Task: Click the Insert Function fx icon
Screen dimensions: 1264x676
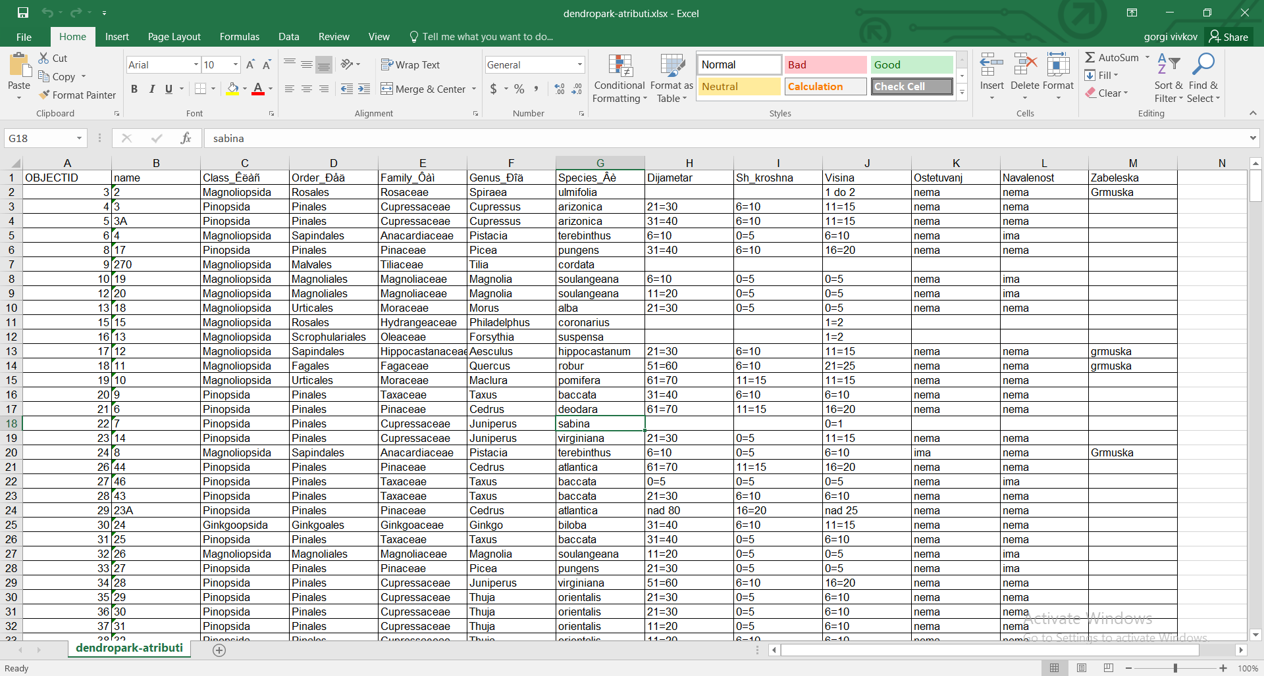Action: [x=186, y=138]
